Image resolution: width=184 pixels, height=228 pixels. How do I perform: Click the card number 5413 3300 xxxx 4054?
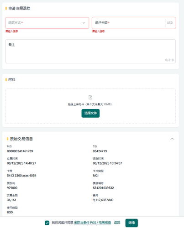(21, 176)
